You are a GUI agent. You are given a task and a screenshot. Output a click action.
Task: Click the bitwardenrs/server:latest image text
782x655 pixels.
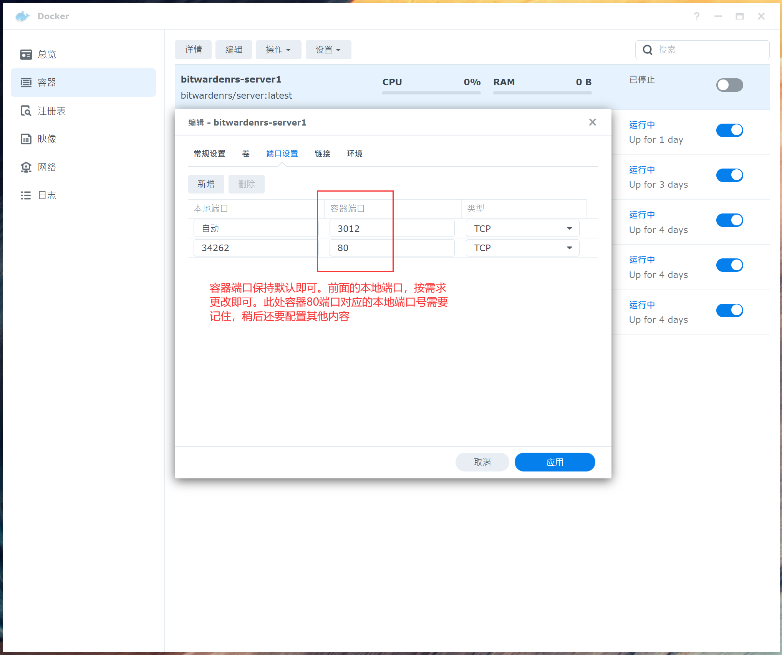tap(237, 96)
